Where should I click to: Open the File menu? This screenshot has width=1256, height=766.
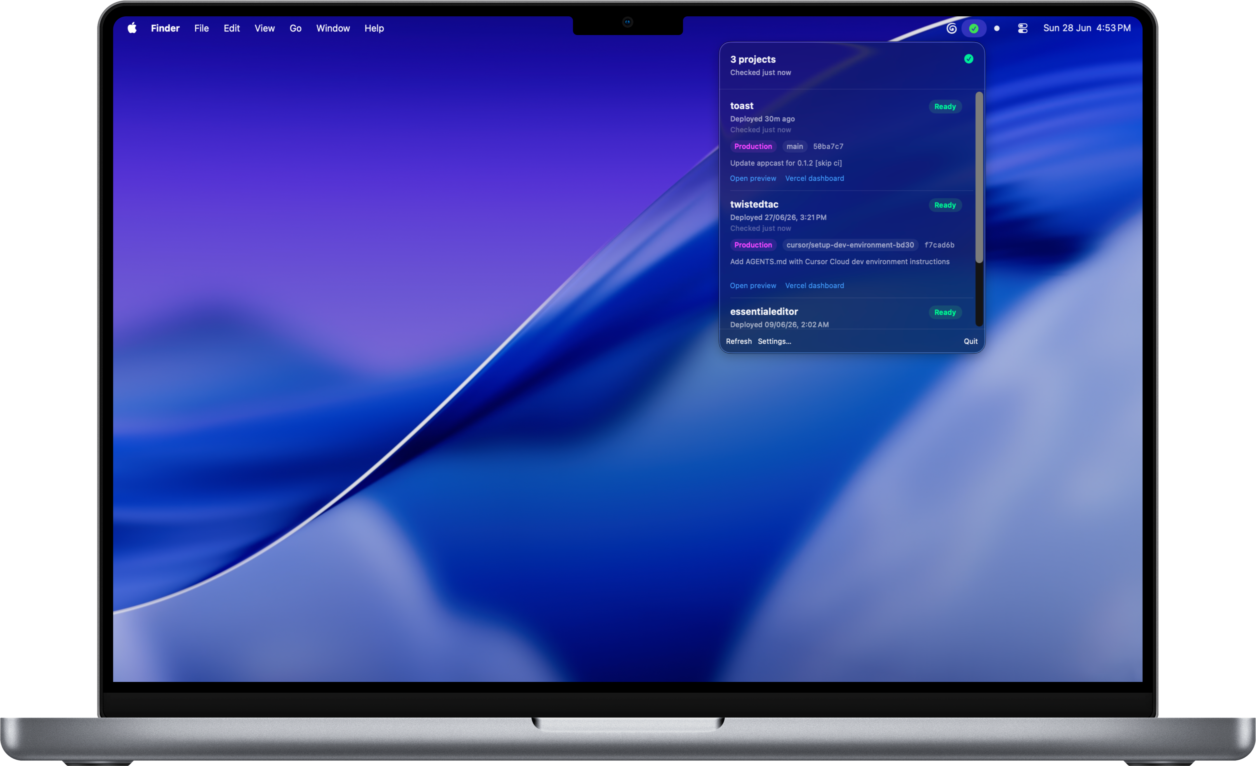pos(201,29)
